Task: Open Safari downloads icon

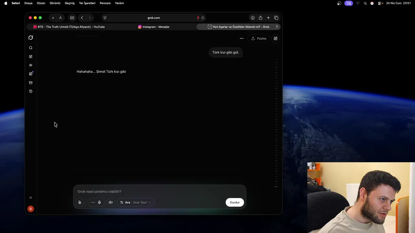Action: pos(253,18)
